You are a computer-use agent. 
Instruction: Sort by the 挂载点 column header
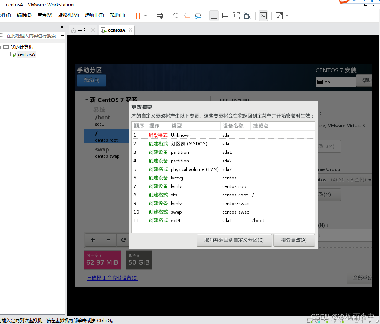tap(282, 126)
